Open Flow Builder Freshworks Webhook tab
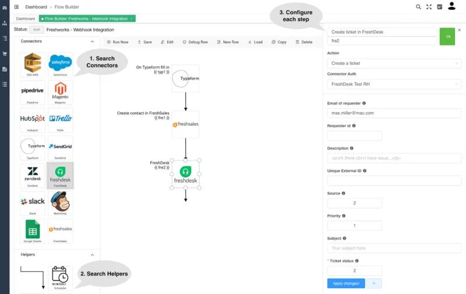Screen dimensions: 466x294 [x=86, y=19]
